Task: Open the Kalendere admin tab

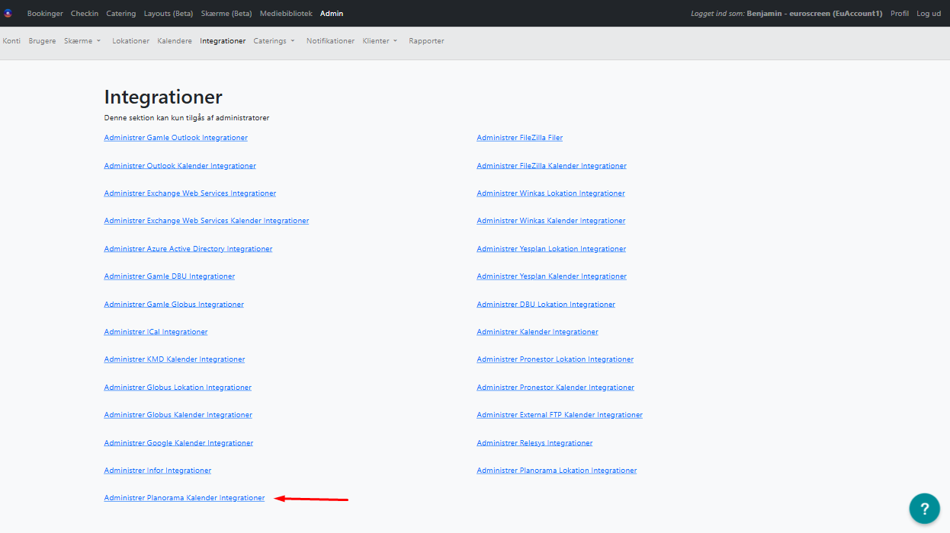Action: pyautogui.click(x=175, y=41)
